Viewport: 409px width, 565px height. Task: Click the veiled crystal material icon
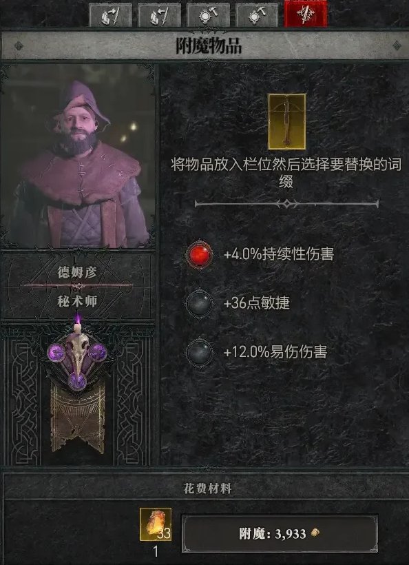[x=156, y=524]
